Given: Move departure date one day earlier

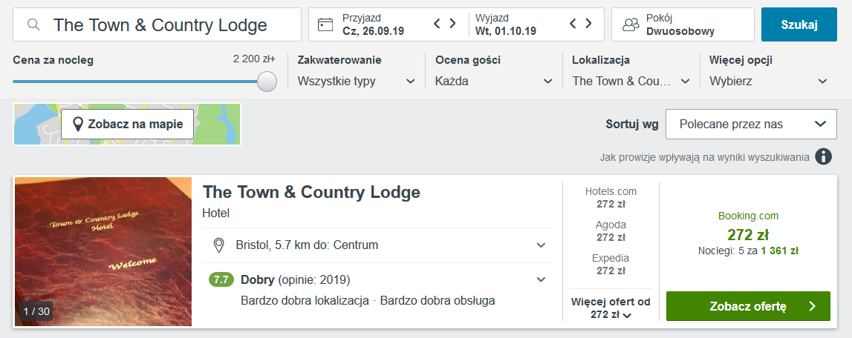Looking at the screenshot, I should pos(573,23).
